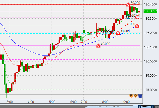The width and height of the screenshot is (159, 108).
Task: Click the green current price label 136.3527
Action: [151, 11]
